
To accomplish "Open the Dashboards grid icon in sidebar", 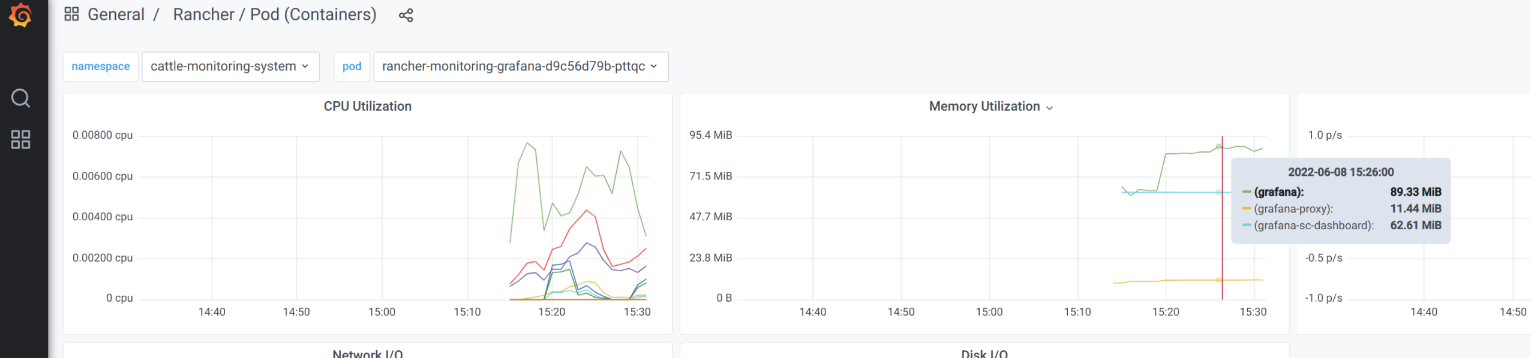I will point(20,139).
